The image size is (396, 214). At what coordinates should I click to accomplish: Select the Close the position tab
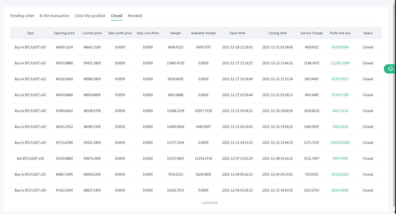click(x=90, y=15)
